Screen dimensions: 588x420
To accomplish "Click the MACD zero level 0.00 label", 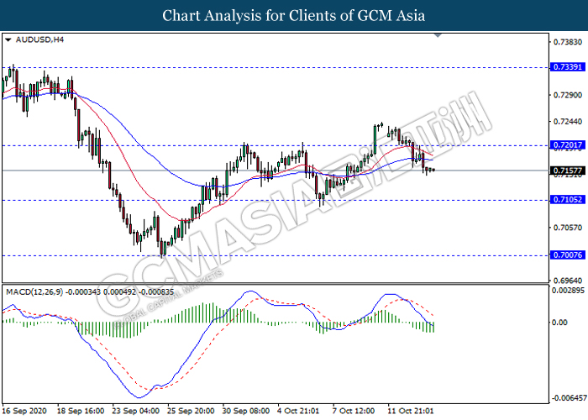I will point(559,323).
